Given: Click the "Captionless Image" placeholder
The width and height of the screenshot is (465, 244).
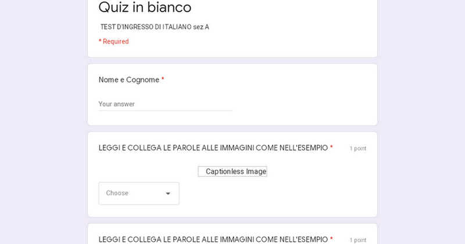Looking at the screenshot, I should (233, 171).
